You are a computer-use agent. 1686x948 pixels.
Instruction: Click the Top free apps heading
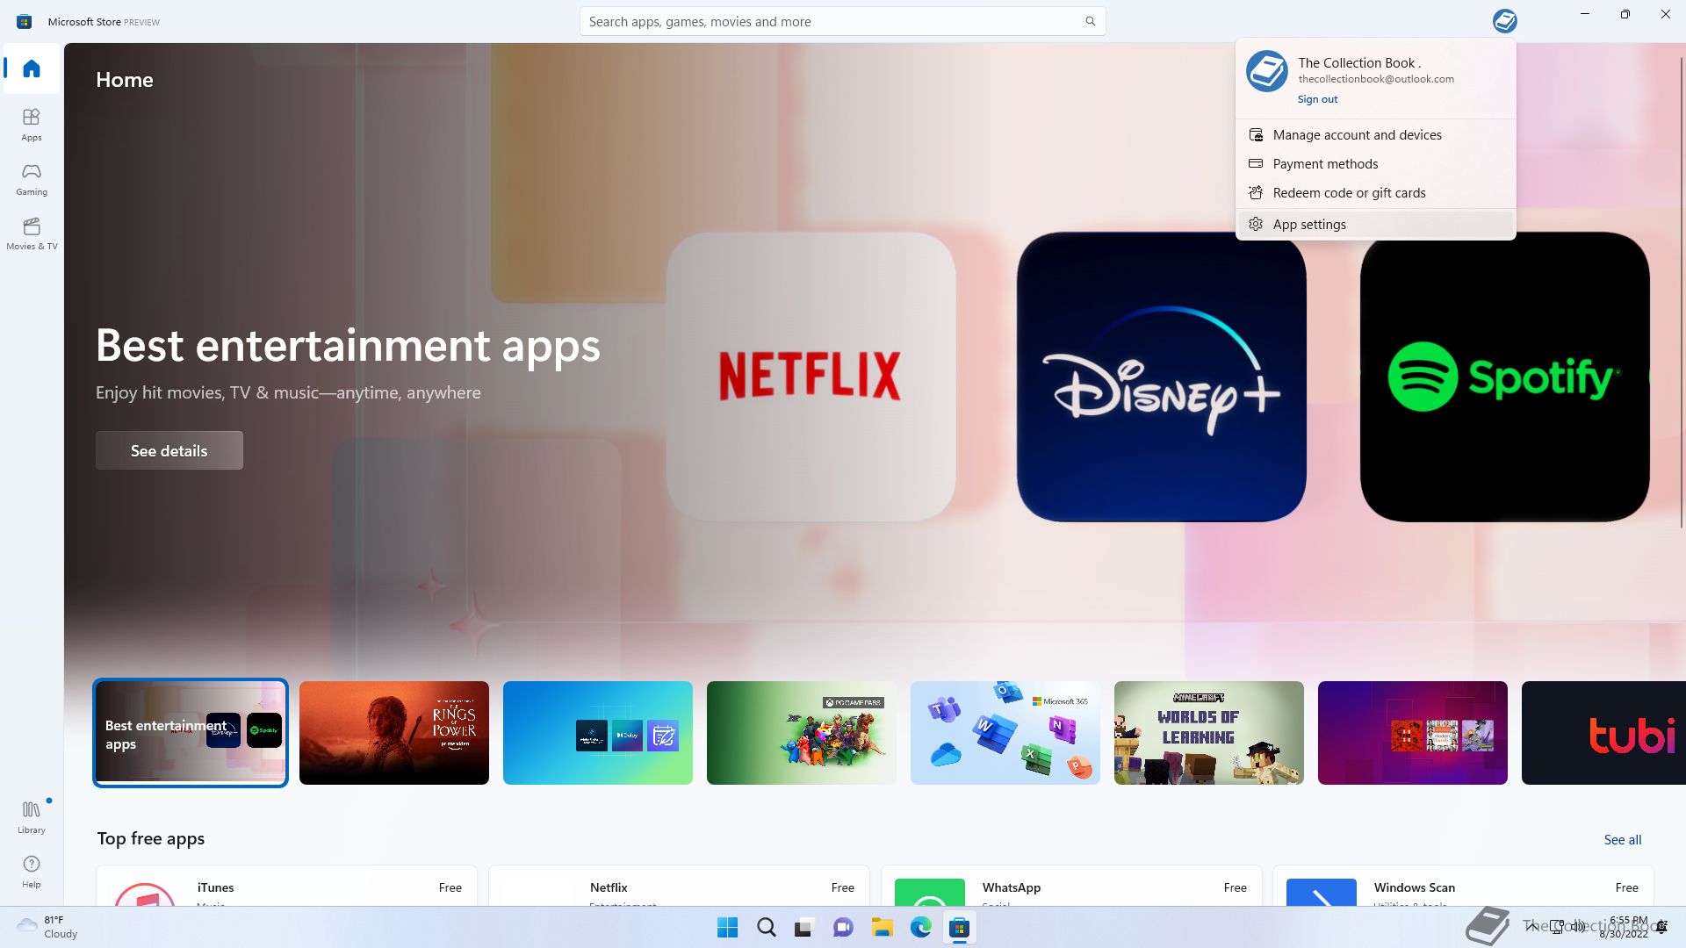point(151,838)
